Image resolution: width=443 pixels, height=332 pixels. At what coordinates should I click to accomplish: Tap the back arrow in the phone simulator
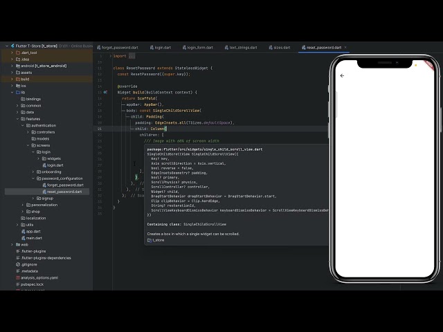click(342, 75)
